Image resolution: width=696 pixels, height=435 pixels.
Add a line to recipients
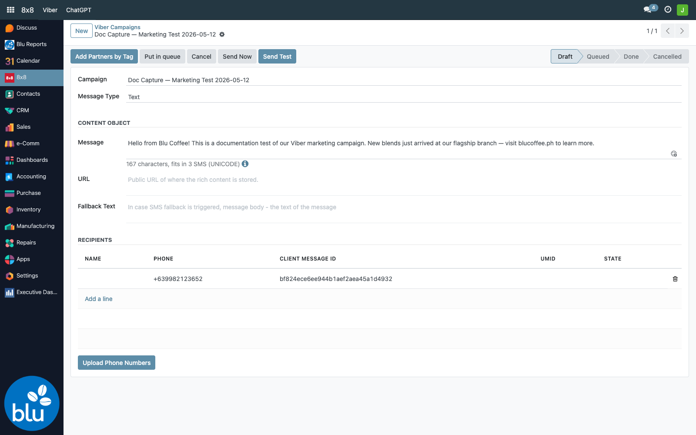(x=99, y=299)
